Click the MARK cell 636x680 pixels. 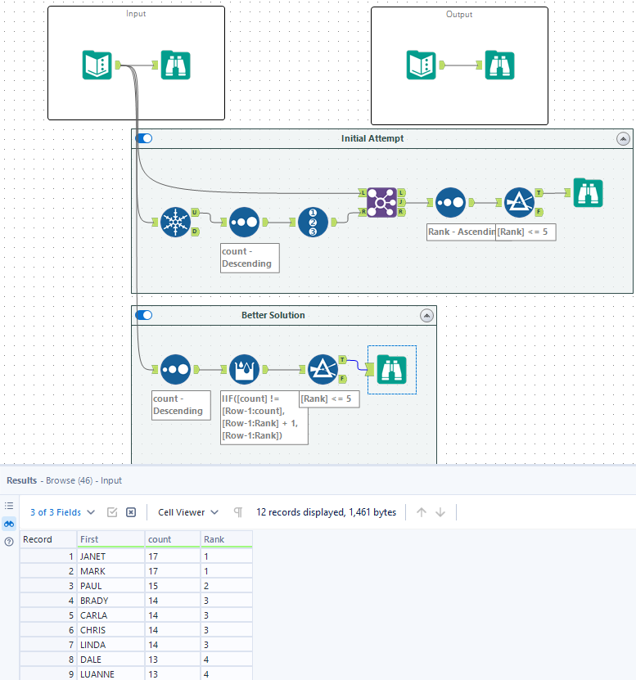[x=111, y=570]
